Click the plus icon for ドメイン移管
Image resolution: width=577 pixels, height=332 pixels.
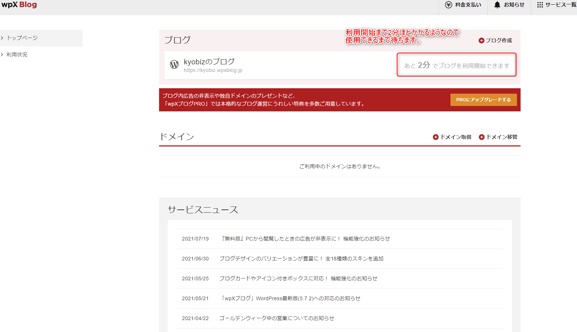pyautogui.click(x=482, y=137)
